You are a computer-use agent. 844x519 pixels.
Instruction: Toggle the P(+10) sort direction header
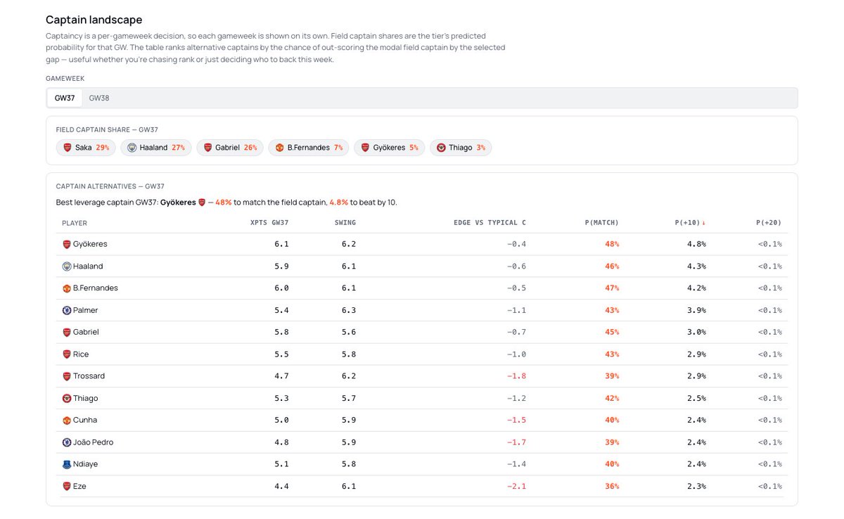click(x=690, y=223)
